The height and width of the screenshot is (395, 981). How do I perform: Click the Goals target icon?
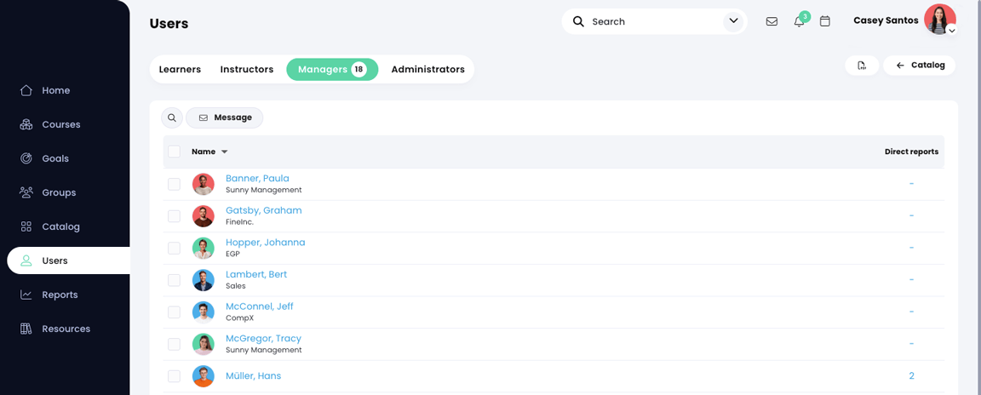click(26, 158)
